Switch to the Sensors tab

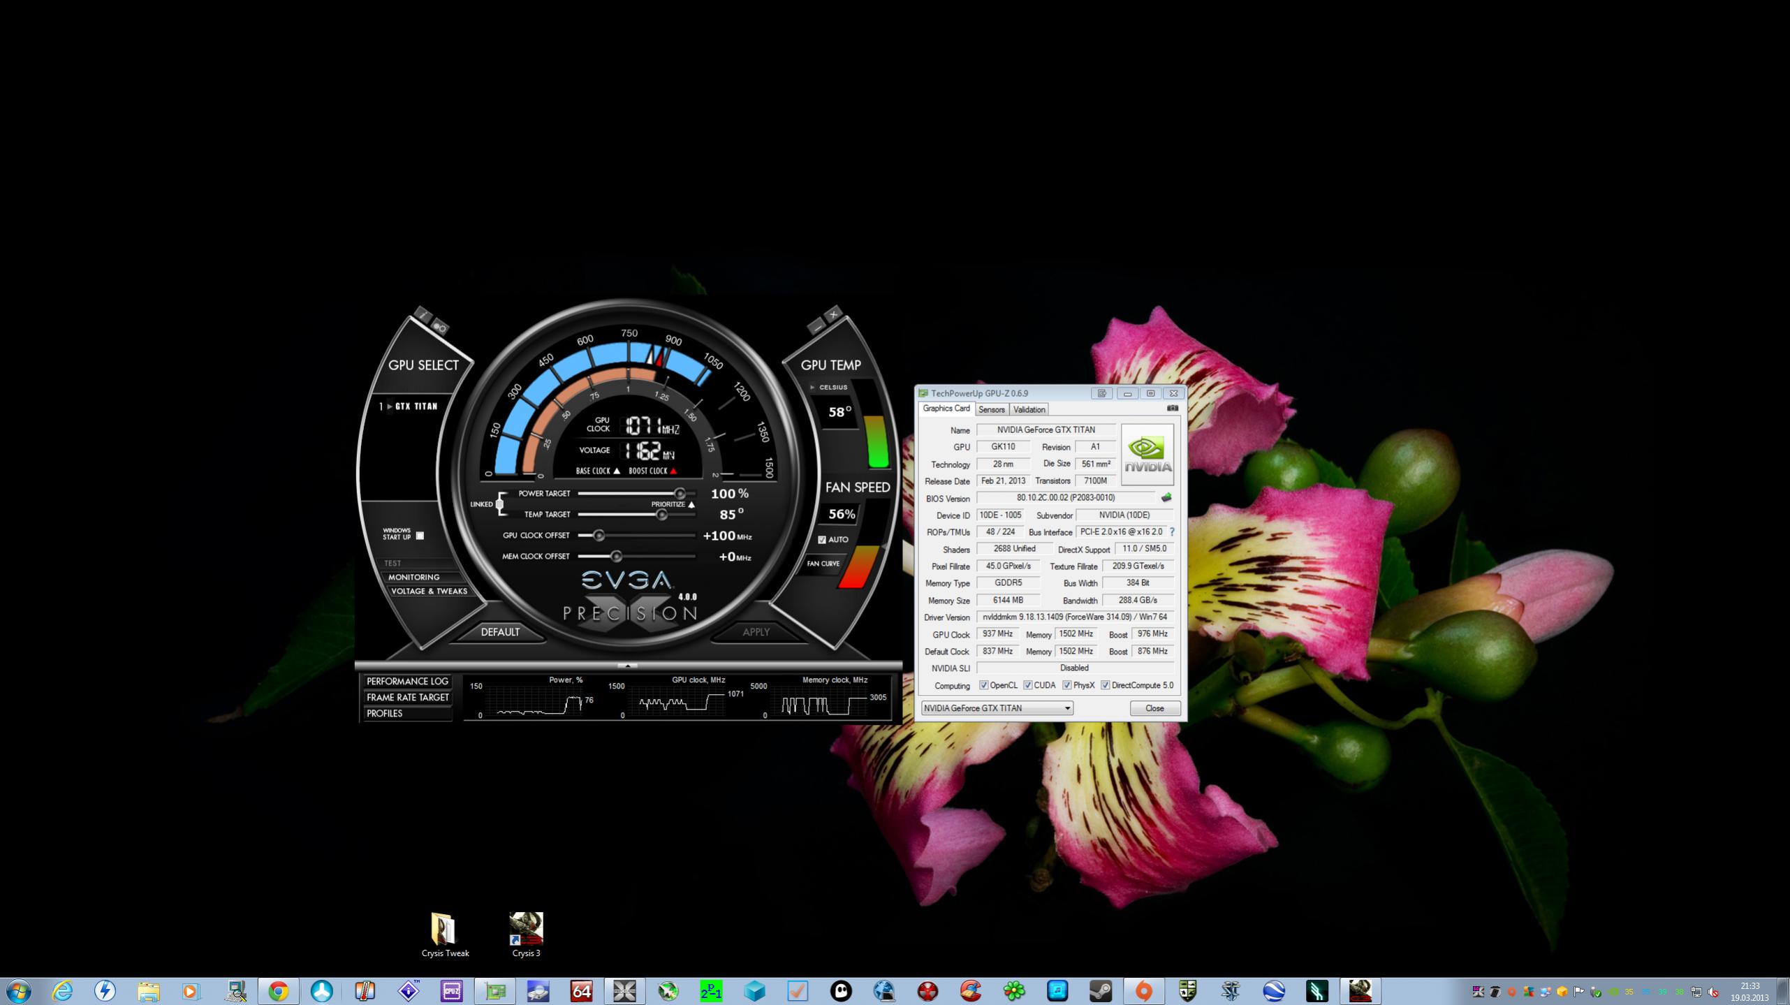point(991,410)
